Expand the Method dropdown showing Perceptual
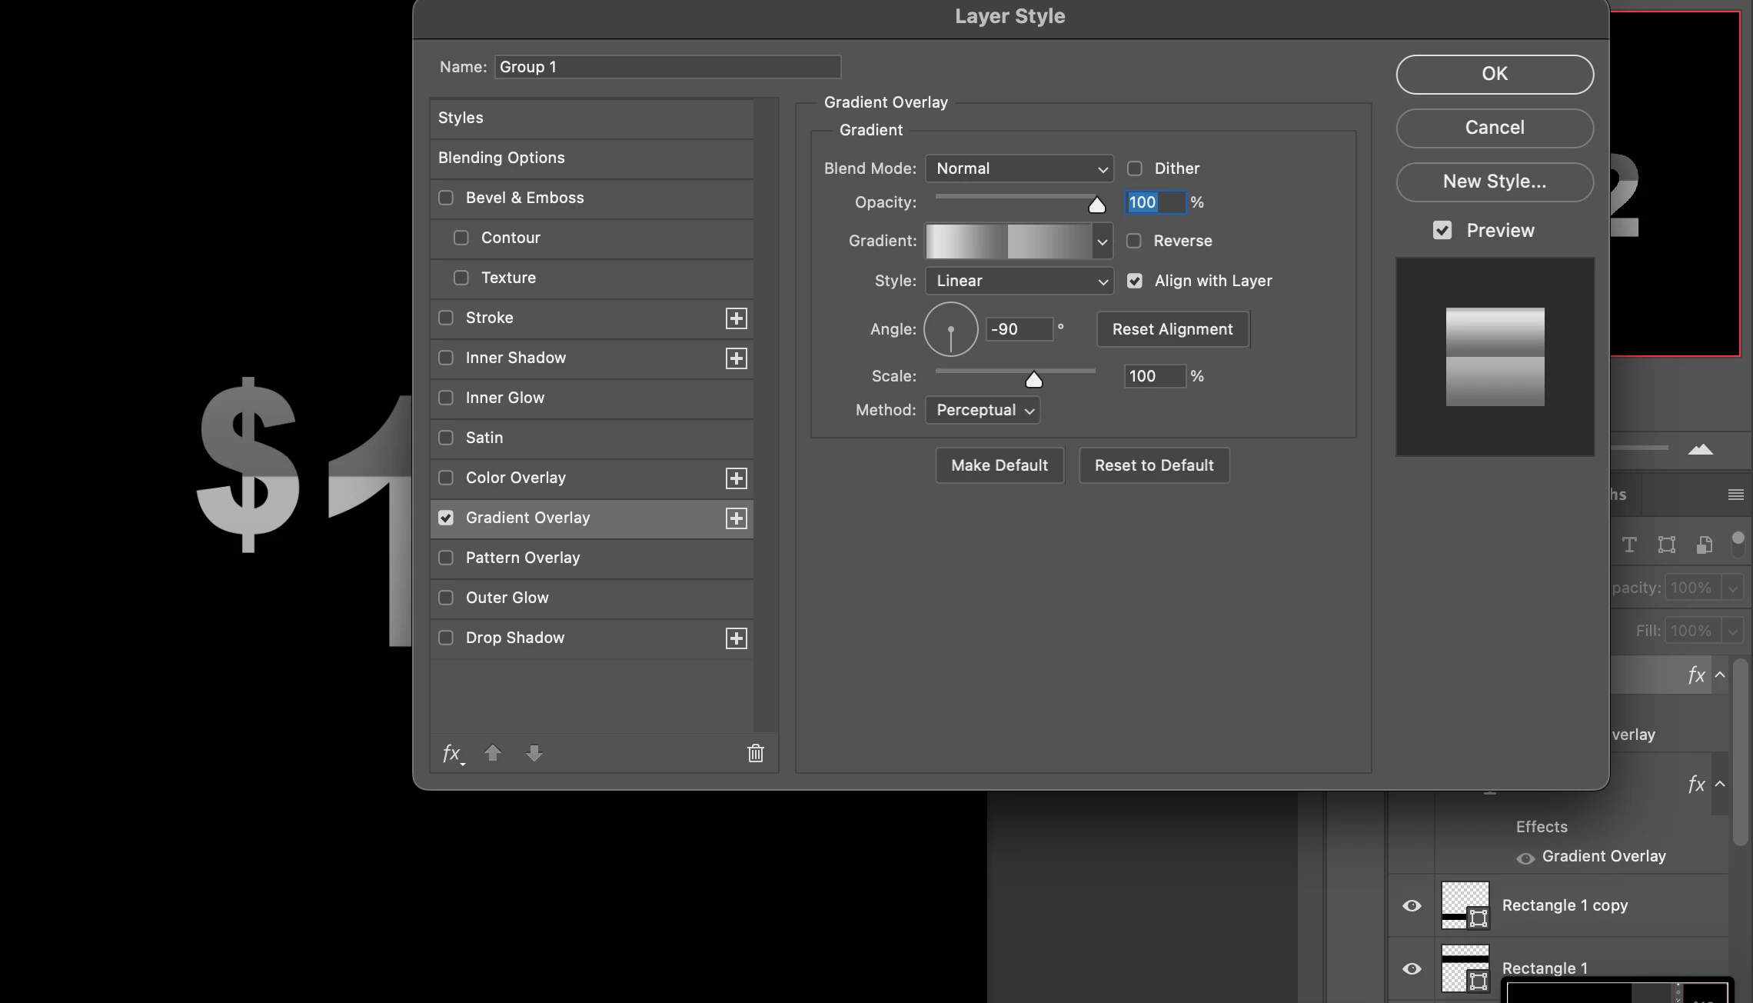 (x=983, y=410)
